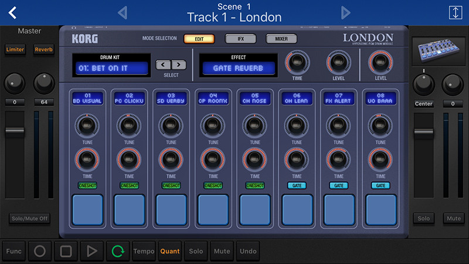Undo the last action
Screen dimensions: 469x264
click(x=248, y=251)
